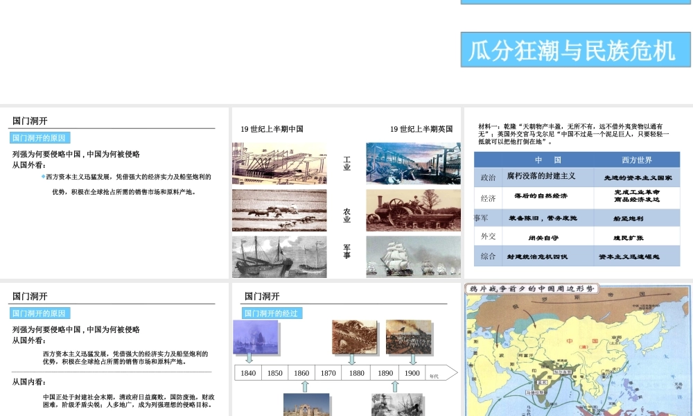Screen dimensions: 693x416
Task: Select the blue-diamond bulleted paragraph 西方资本主义迅猛发展
Action: pos(127,184)
